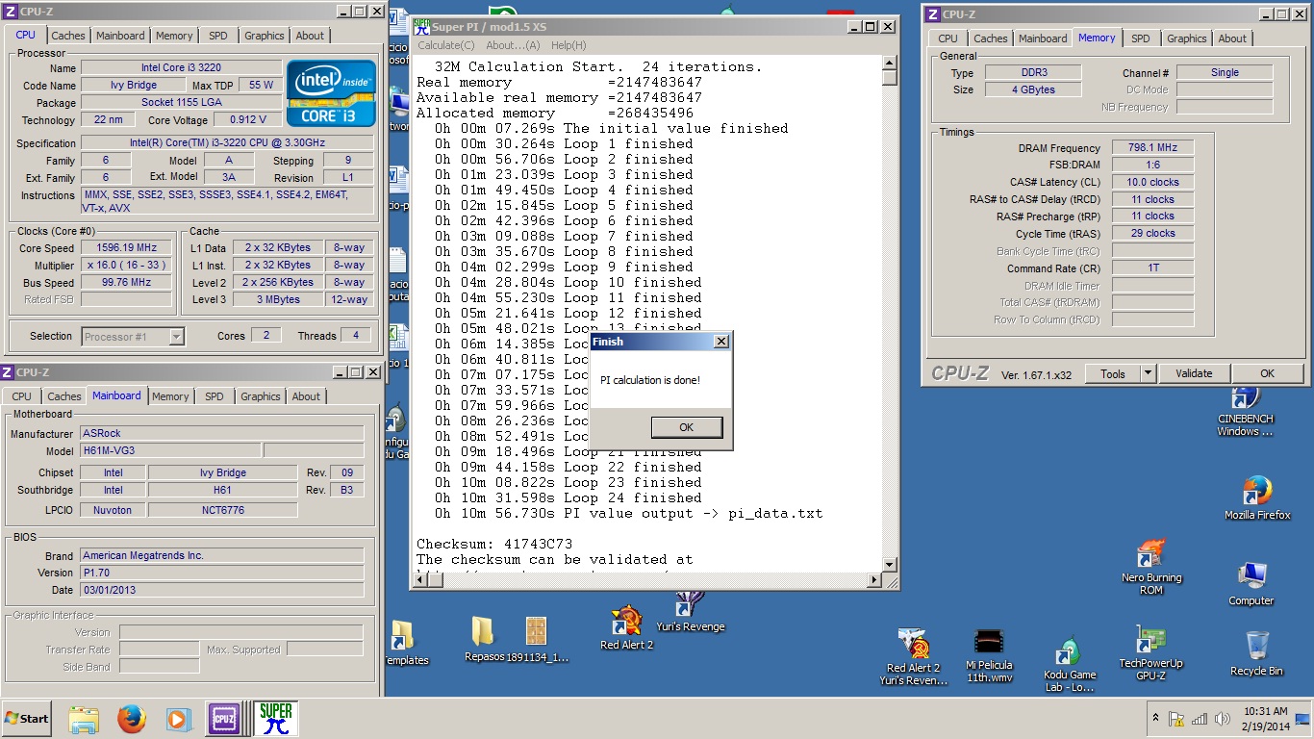The width and height of the screenshot is (1314, 739).
Task: Open the Help(H) menu in Super PI
Action: 568,45
